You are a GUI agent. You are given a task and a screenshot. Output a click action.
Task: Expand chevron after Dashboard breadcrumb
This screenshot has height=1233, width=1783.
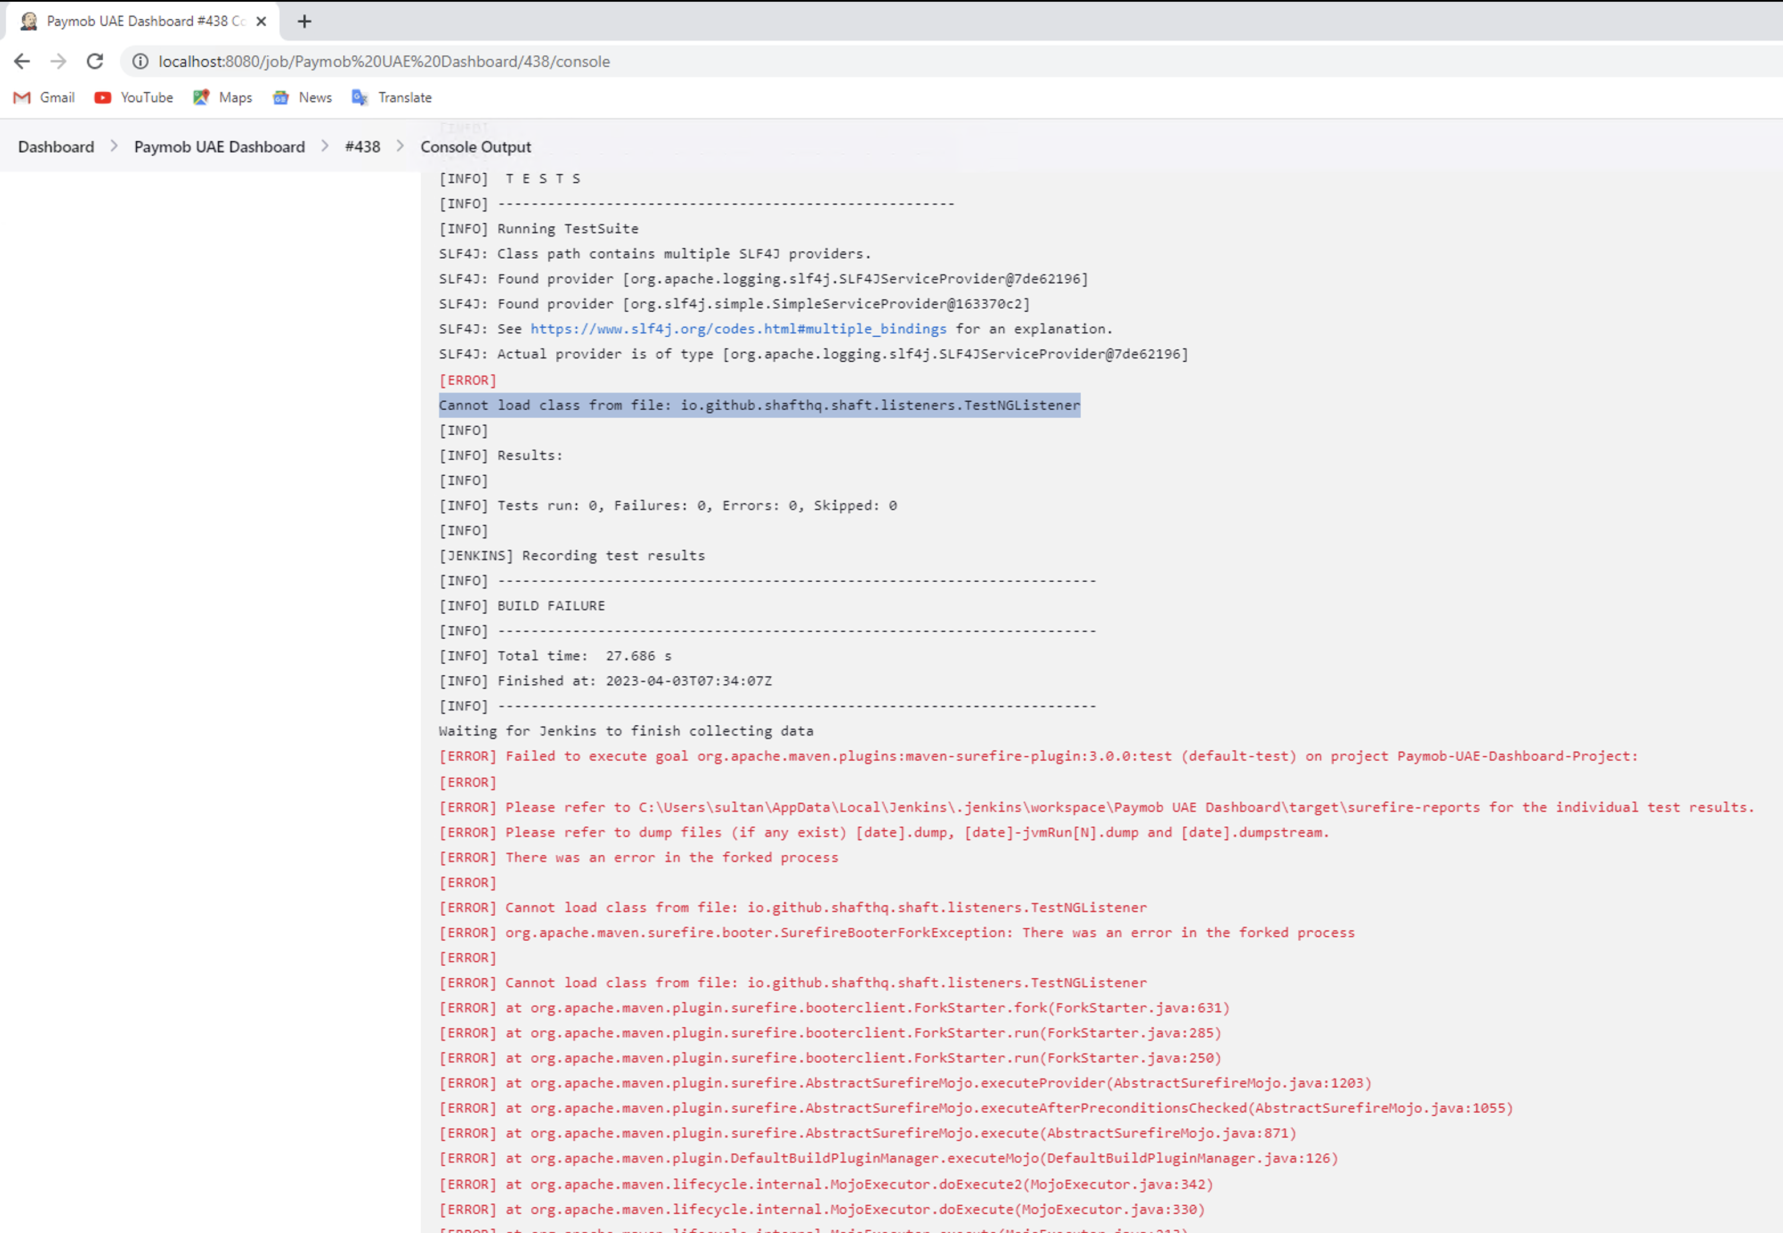tap(113, 146)
